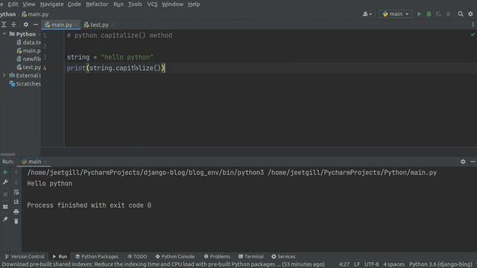Open Python Console tool window
Viewport: 477px width, 268px height.
tap(175, 256)
